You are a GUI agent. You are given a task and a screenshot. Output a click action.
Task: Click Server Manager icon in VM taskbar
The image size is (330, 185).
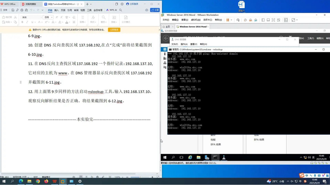207,157
